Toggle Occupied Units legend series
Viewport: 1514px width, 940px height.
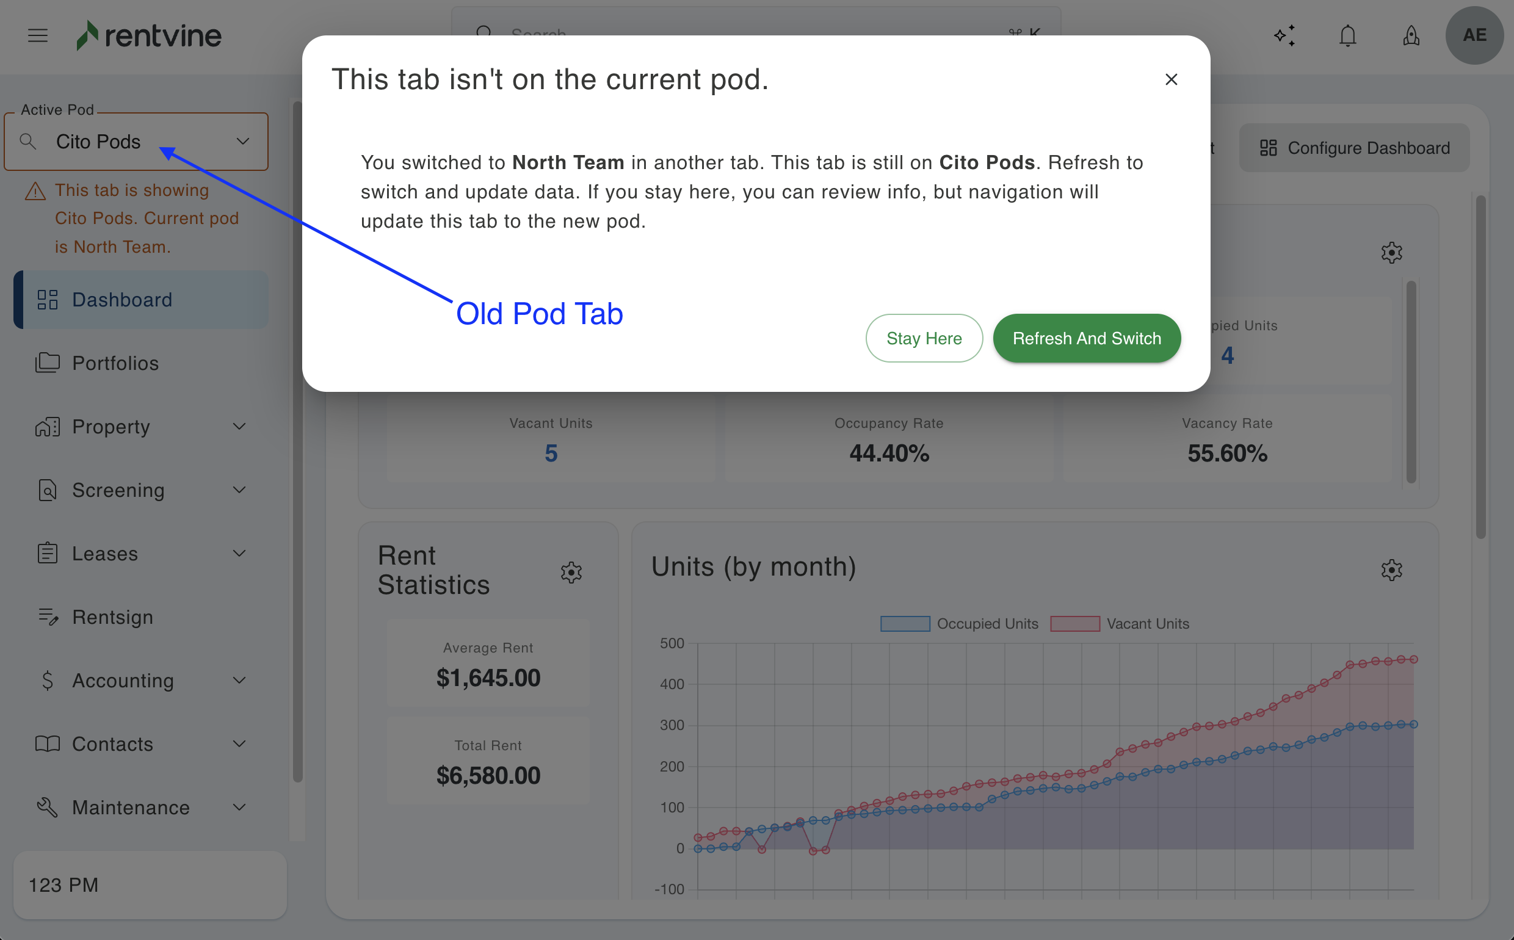click(960, 624)
